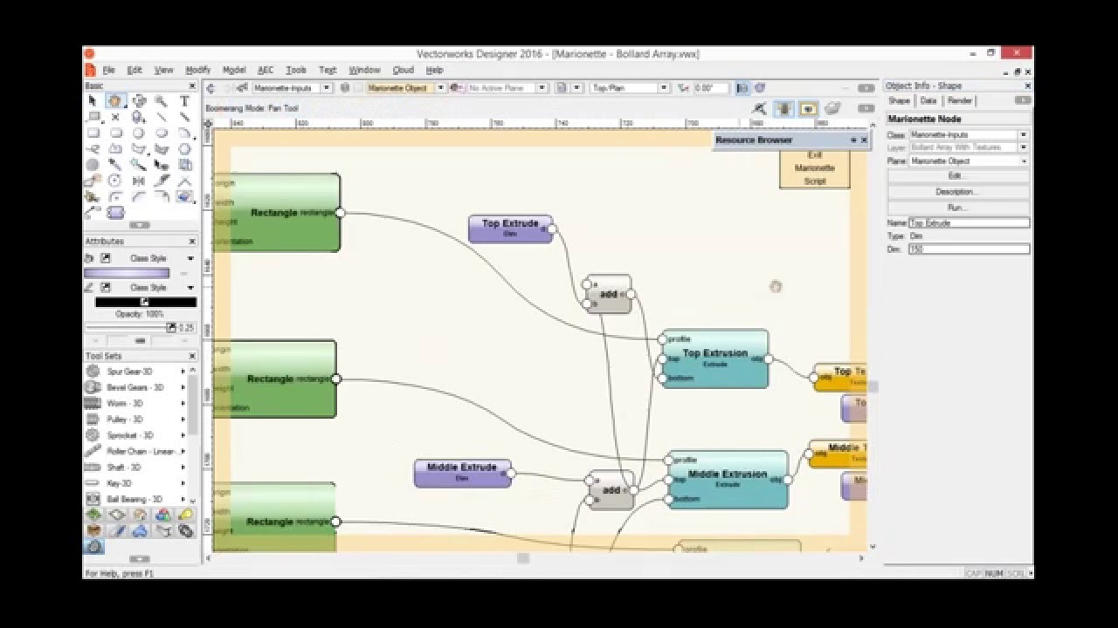The width and height of the screenshot is (1118, 628).
Task: Open the Bevel Gears - 3D tool
Action: tap(135, 387)
